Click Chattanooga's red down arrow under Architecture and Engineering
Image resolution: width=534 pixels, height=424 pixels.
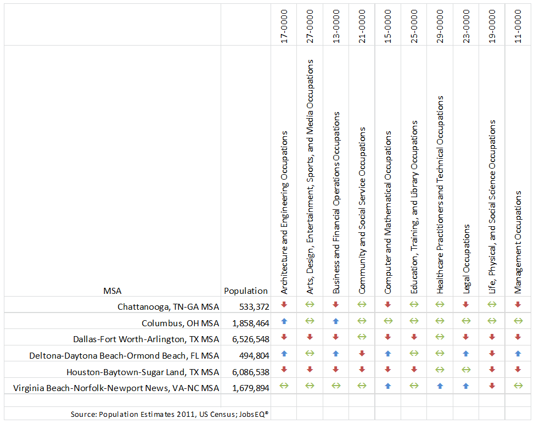coord(284,304)
